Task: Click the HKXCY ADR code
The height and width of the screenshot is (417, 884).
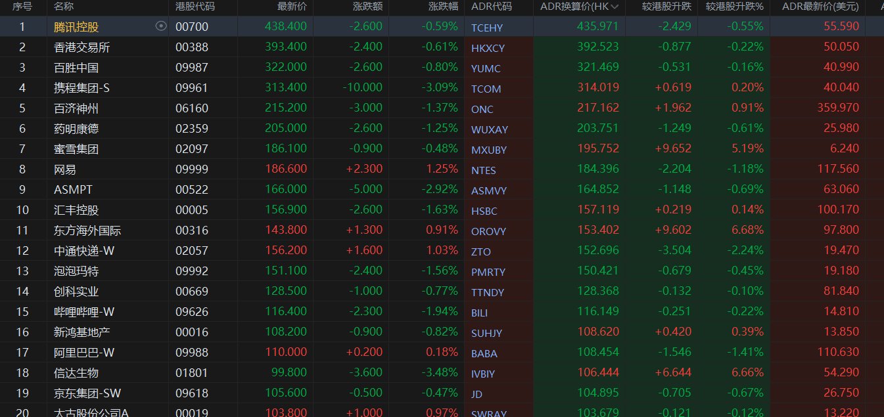Action: [x=488, y=48]
